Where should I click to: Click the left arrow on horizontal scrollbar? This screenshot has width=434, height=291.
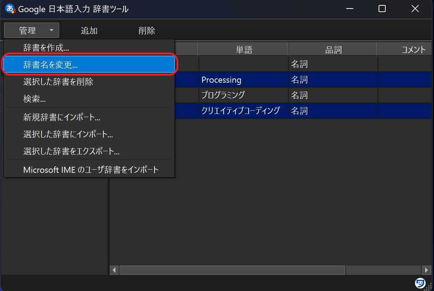(114, 270)
